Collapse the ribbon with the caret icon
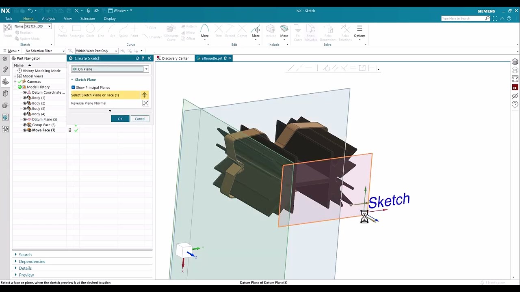 point(503,18)
